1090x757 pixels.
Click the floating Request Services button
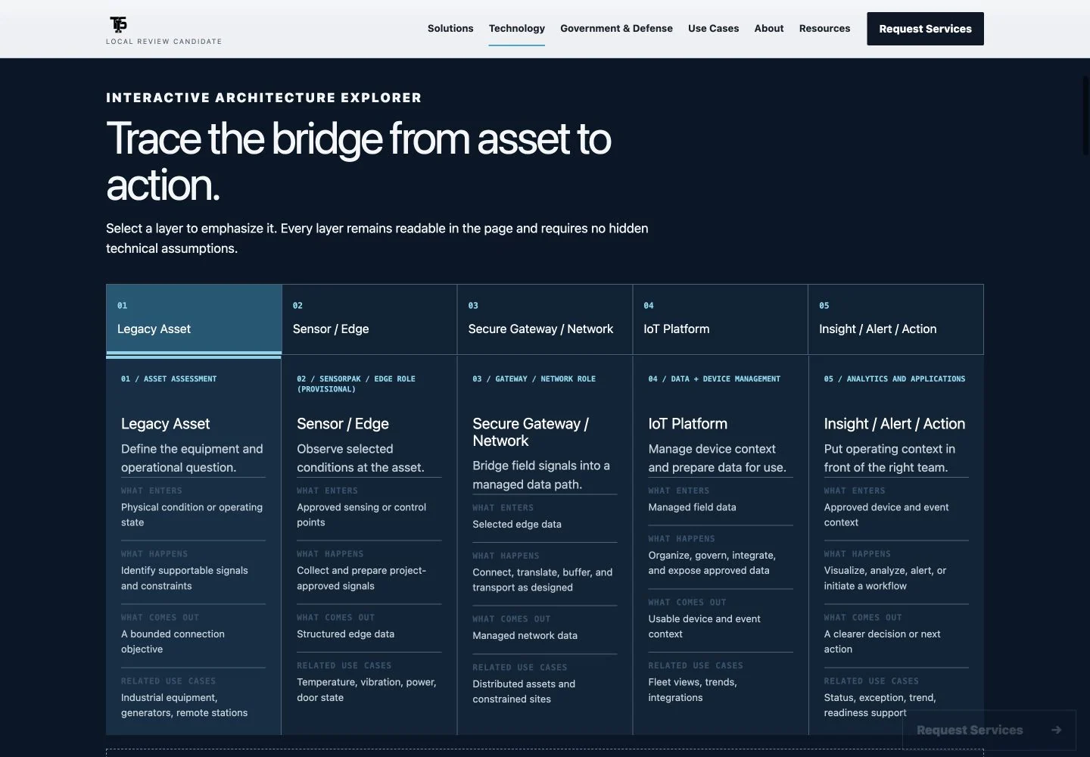[x=989, y=730]
